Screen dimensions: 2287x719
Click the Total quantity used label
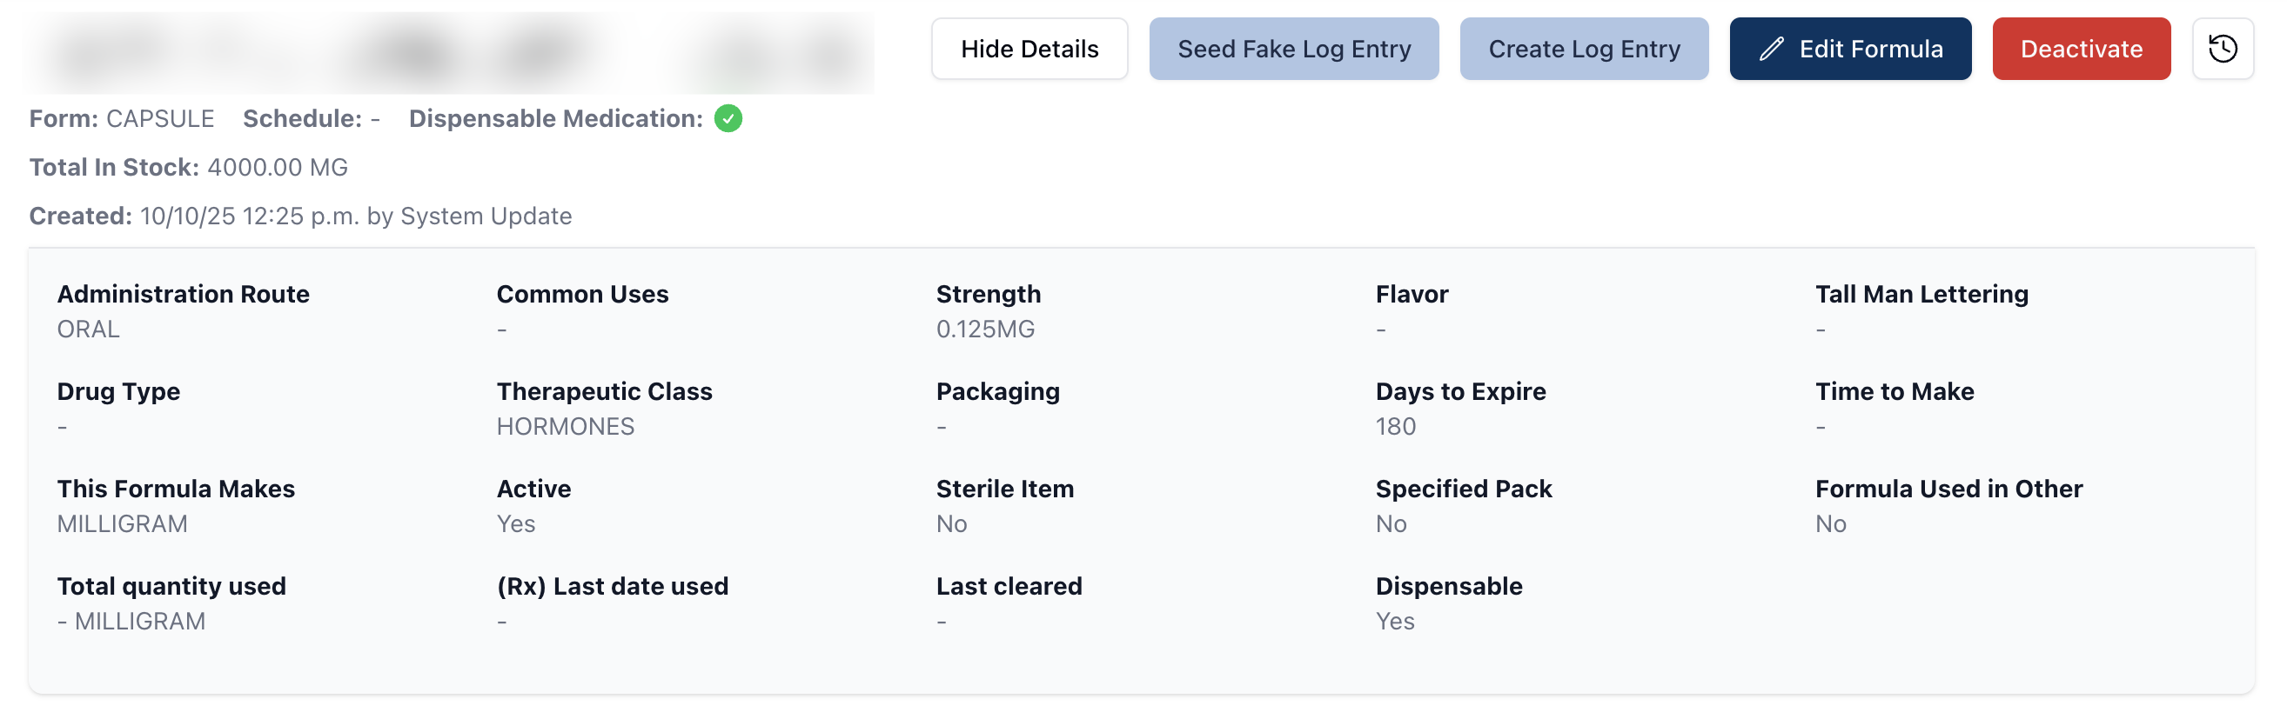pos(171,586)
